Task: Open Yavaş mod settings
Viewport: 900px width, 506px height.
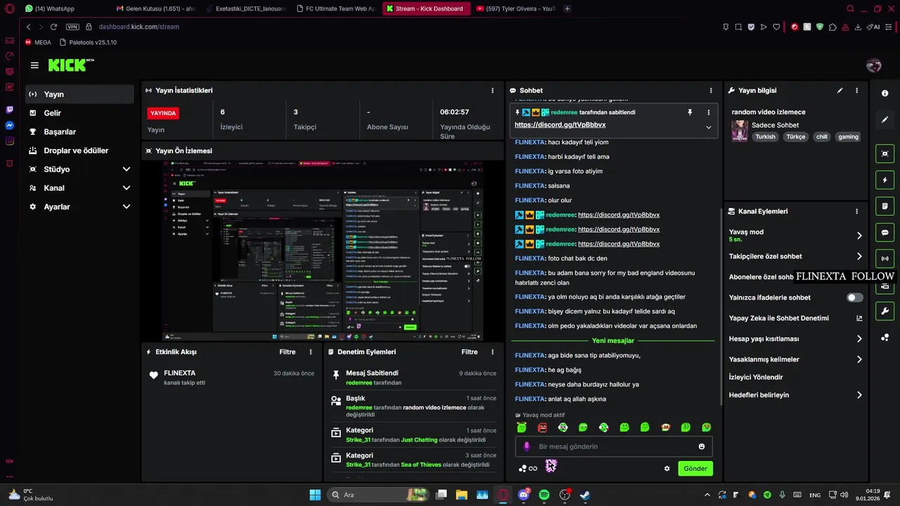Action: tap(796, 235)
